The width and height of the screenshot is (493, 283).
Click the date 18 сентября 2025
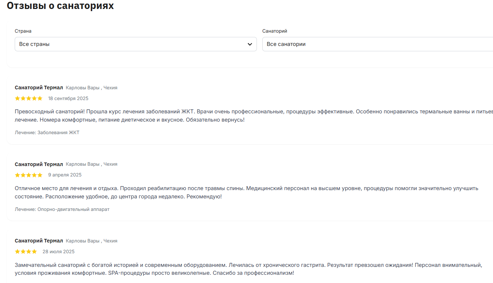click(68, 99)
